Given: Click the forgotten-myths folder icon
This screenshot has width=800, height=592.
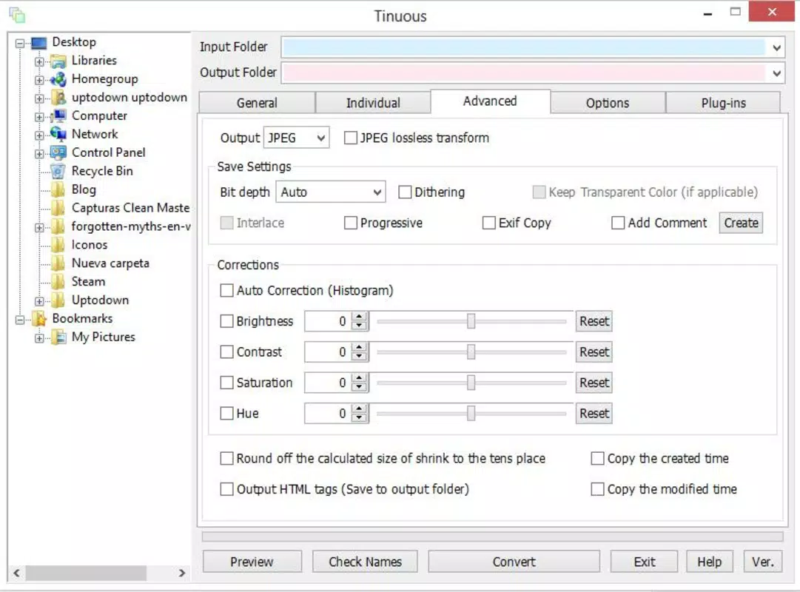Looking at the screenshot, I should pyautogui.click(x=58, y=226).
